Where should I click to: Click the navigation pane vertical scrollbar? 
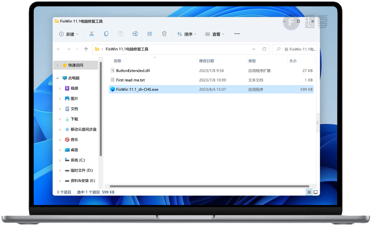pos(101,109)
